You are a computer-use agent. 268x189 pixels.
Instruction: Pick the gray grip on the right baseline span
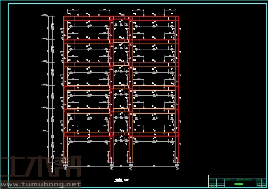[x=154, y=166]
